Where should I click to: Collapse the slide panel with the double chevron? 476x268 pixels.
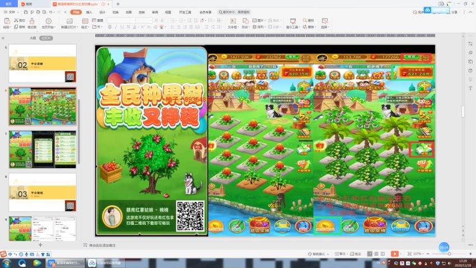click(3, 38)
